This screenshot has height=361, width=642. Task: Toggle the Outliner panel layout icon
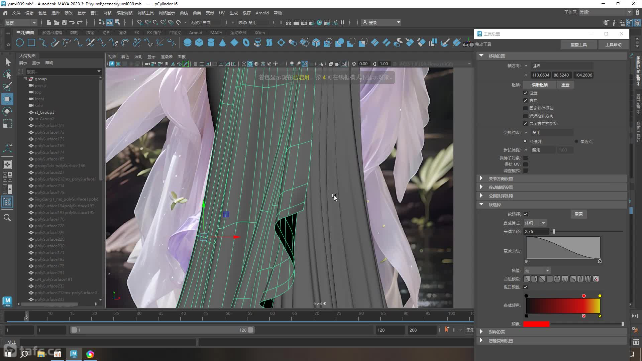[x=7, y=202]
